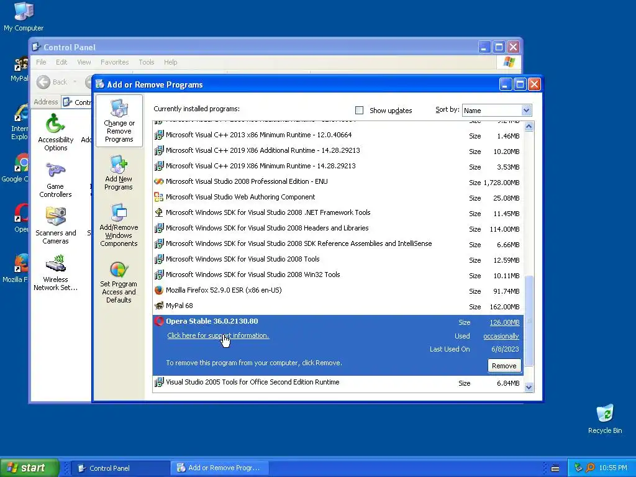Click the search magnifier tray icon

click(591, 468)
